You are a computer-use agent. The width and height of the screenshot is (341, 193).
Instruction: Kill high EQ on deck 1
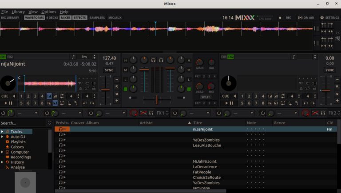126,60
